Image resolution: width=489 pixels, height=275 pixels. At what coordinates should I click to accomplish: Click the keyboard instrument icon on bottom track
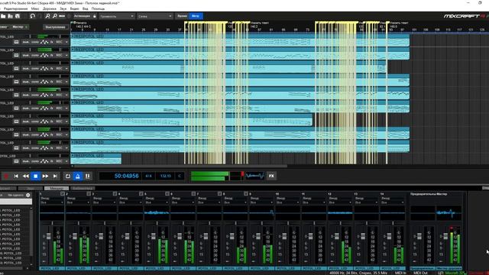point(16,161)
